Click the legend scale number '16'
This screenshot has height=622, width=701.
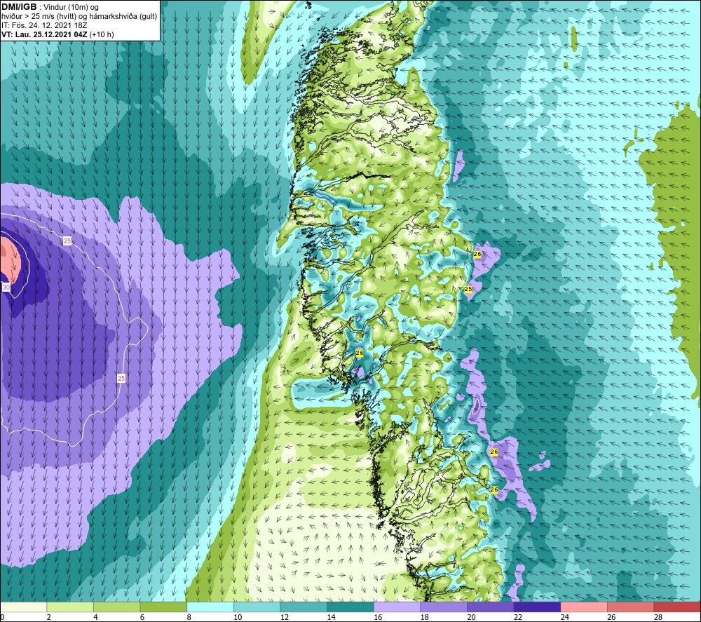coord(378,617)
